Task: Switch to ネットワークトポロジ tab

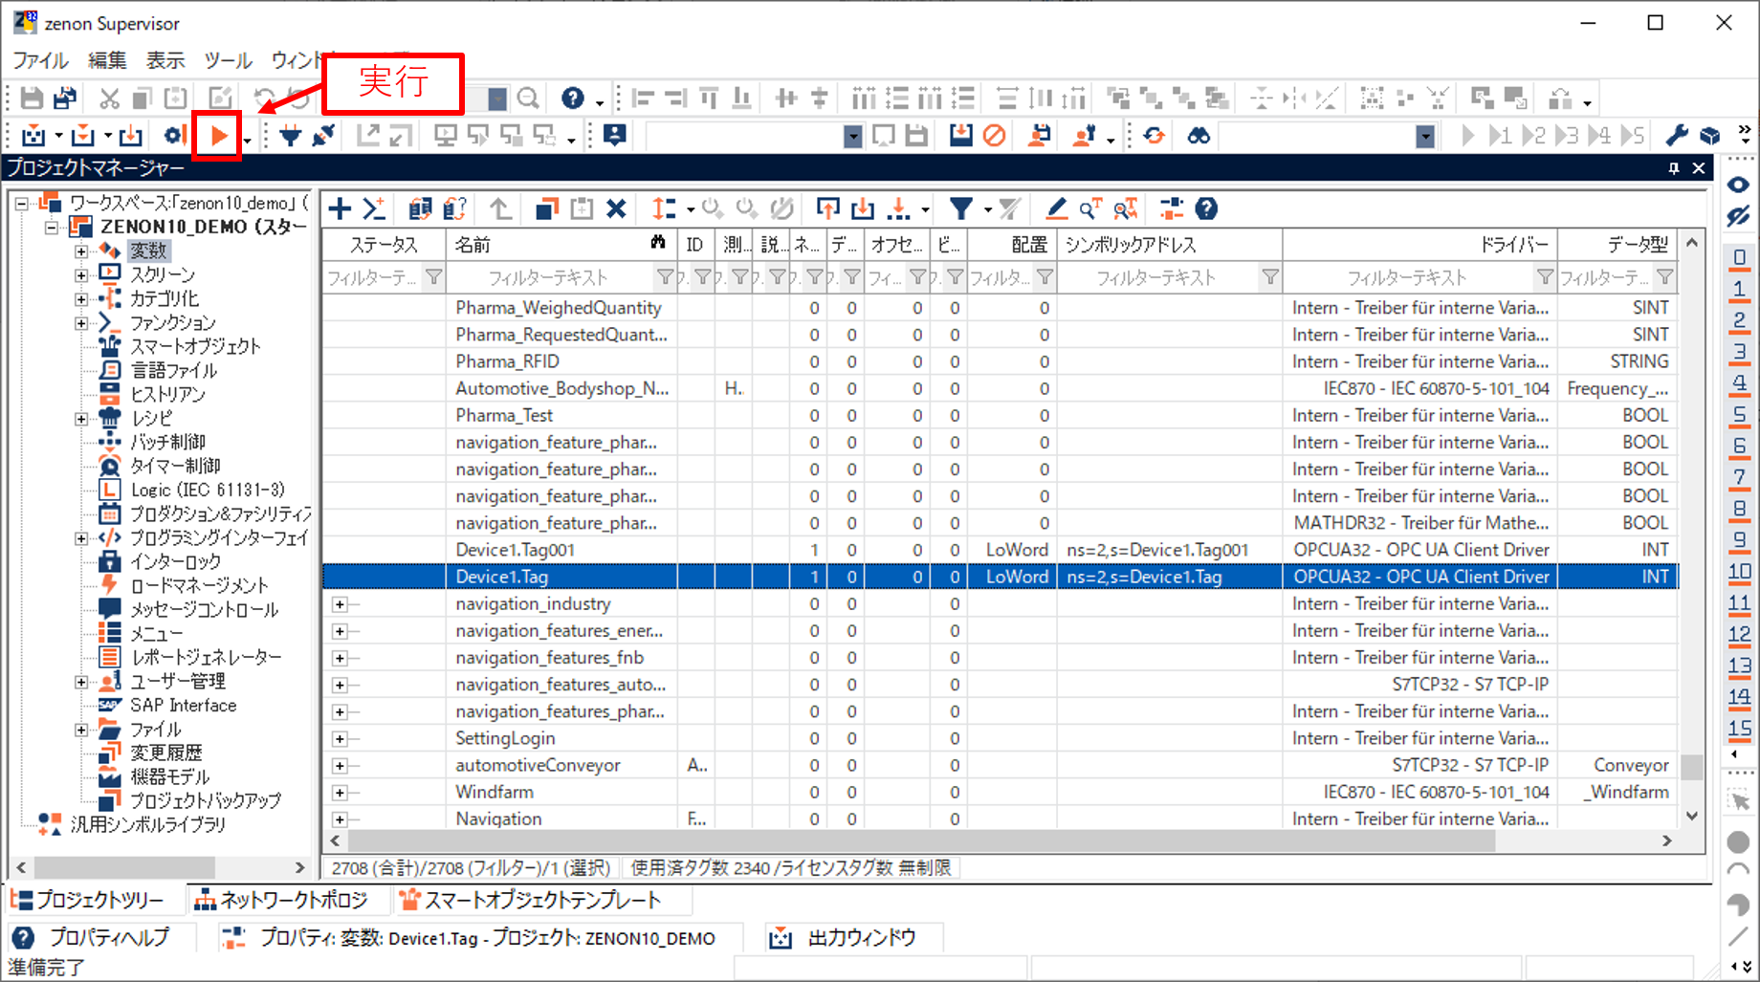Action: [x=281, y=900]
